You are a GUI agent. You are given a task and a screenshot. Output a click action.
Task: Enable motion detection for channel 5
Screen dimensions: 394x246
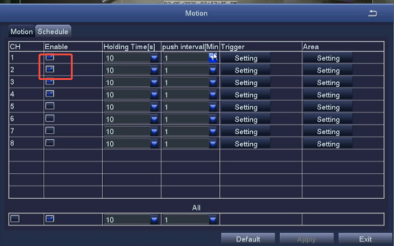coord(50,106)
